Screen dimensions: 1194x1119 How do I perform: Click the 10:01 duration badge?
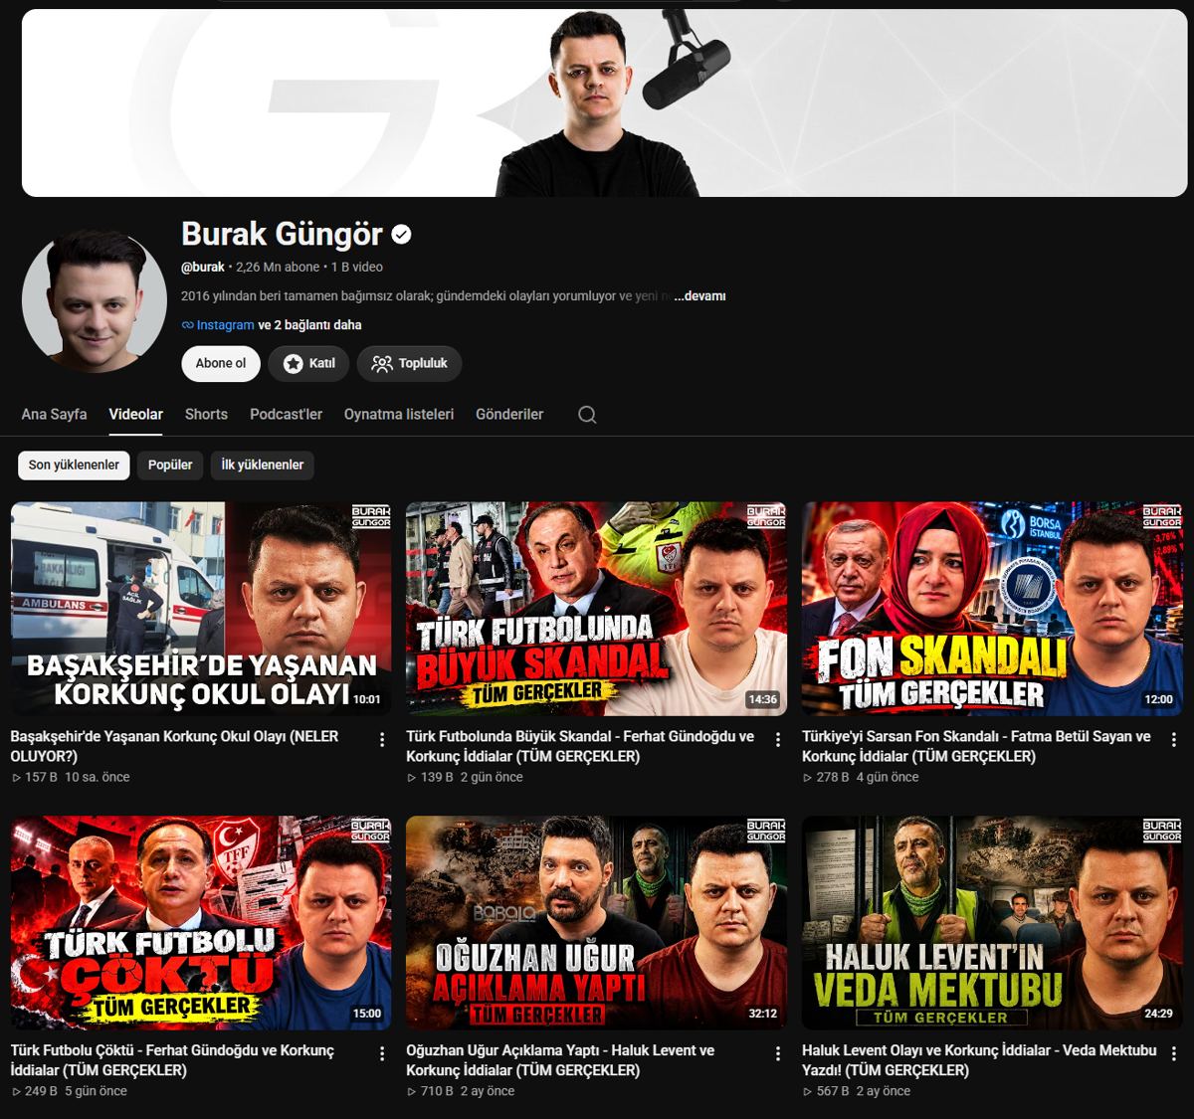367,699
